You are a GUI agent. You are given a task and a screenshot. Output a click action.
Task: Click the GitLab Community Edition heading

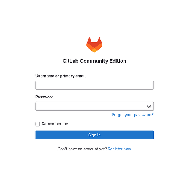coord(94,61)
